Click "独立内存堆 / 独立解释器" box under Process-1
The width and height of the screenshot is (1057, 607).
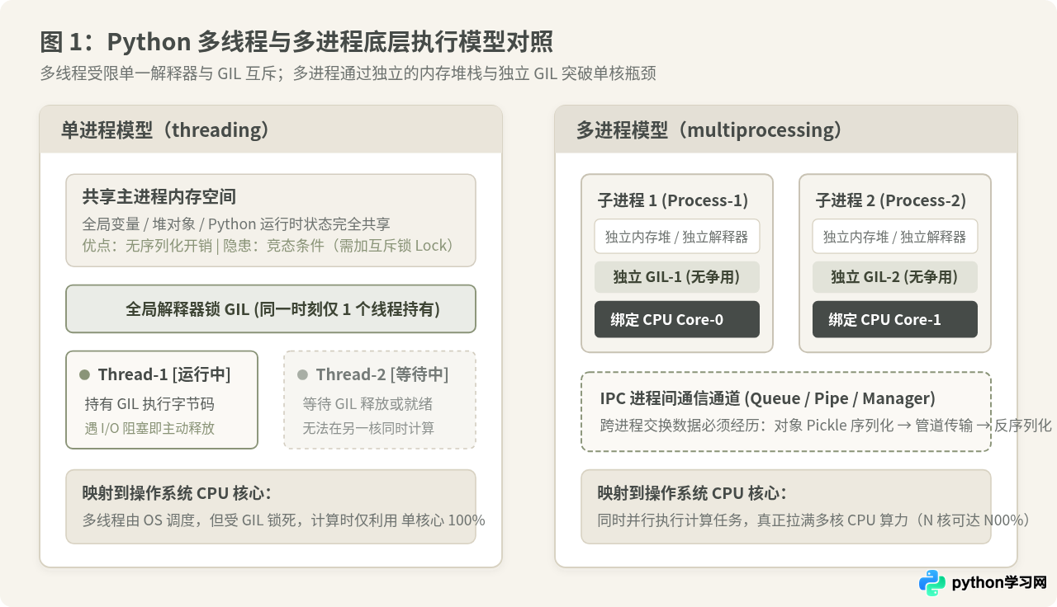pyautogui.click(x=677, y=237)
